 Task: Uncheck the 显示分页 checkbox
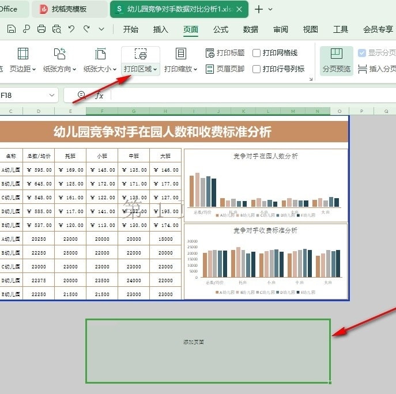[x=361, y=53]
